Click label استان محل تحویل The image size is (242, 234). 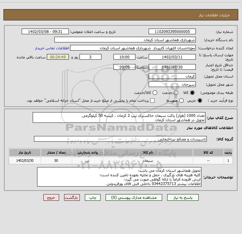218,77
